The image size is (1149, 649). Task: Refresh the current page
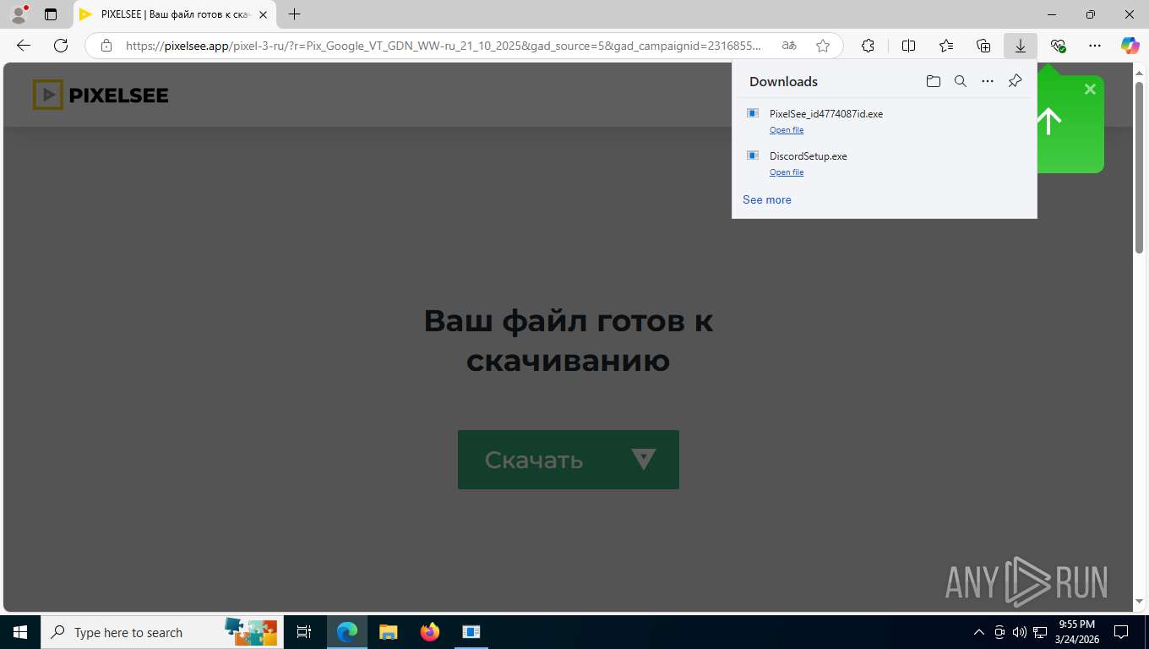pos(61,46)
